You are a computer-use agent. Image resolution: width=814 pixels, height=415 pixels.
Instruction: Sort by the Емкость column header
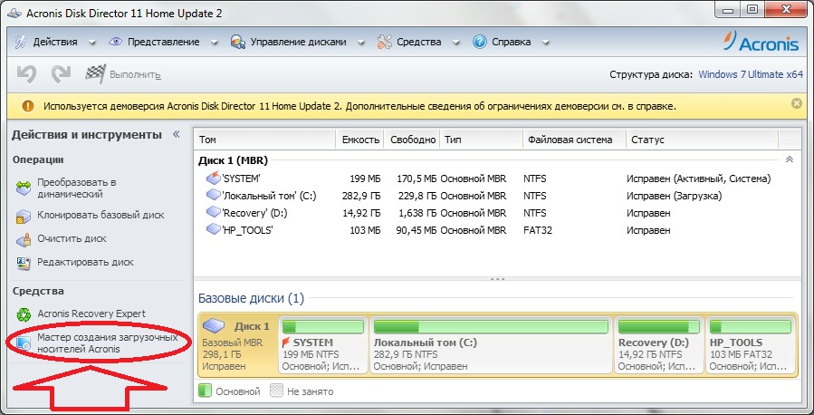[359, 140]
